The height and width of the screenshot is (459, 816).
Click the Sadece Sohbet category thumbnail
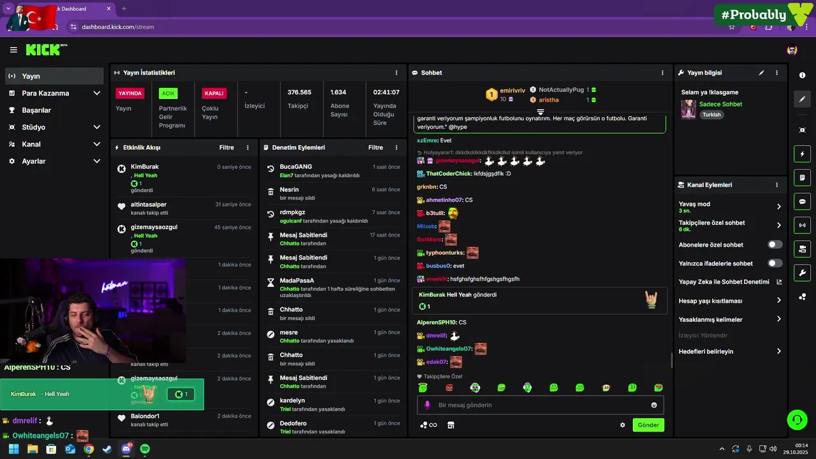(688, 110)
